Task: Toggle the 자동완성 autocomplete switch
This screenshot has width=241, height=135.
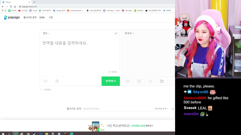Action: pos(41,90)
